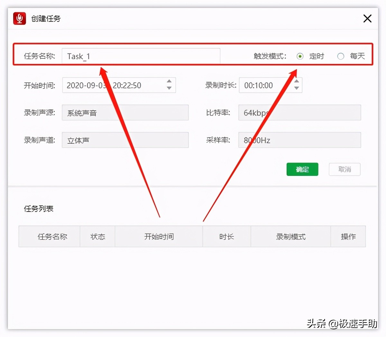Click the 录制模式 column header
This screenshot has width=386, height=337.
tap(290, 236)
